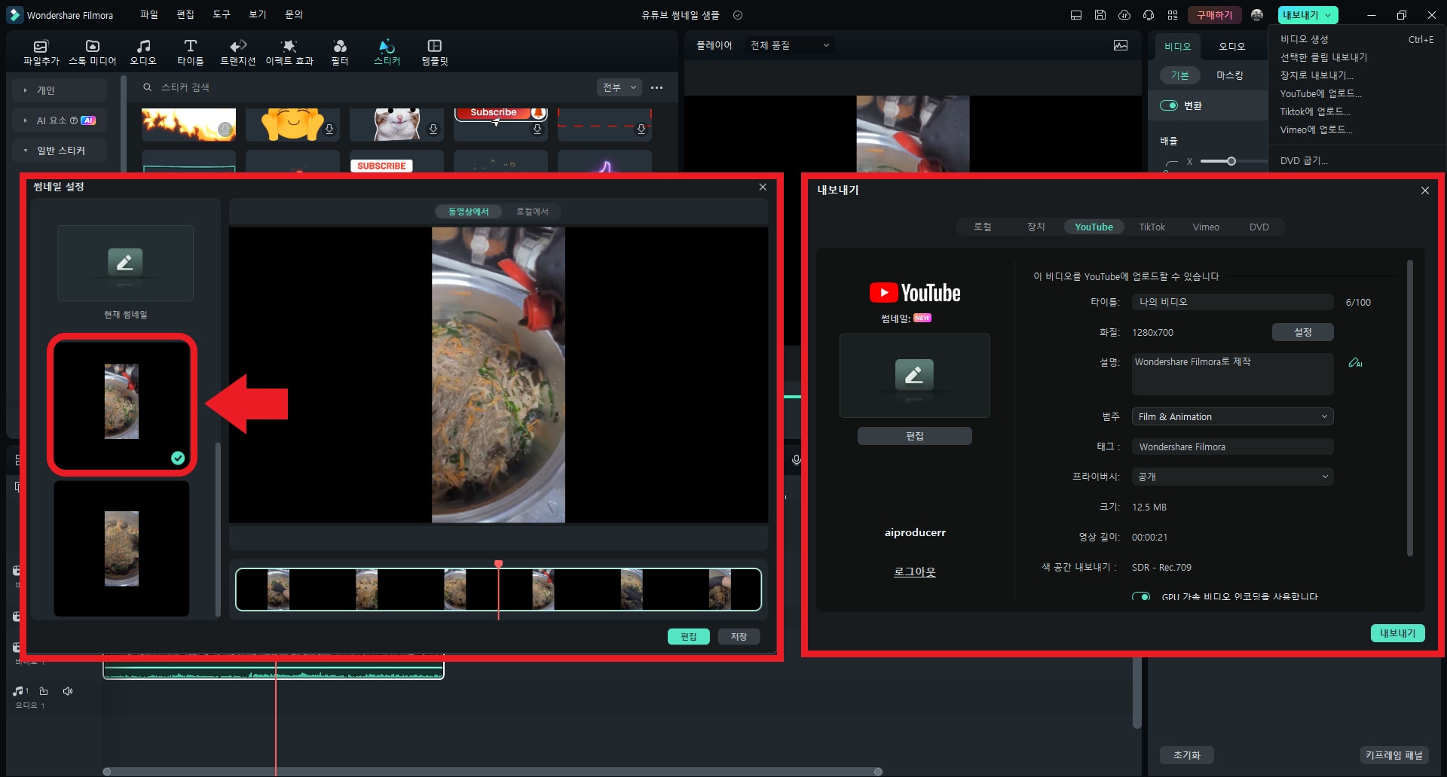Click the project status check icon
The image size is (1447, 777).
(738, 15)
